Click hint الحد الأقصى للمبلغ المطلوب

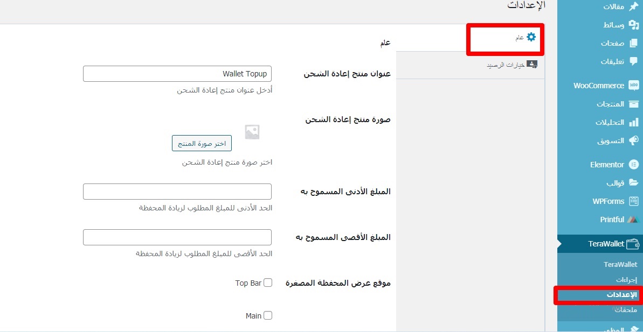pos(204,254)
